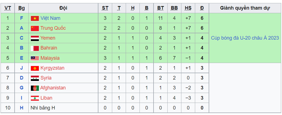282x115 pixels.
Task: Open the Việt Nam team link
Action: [x=50, y=18]
